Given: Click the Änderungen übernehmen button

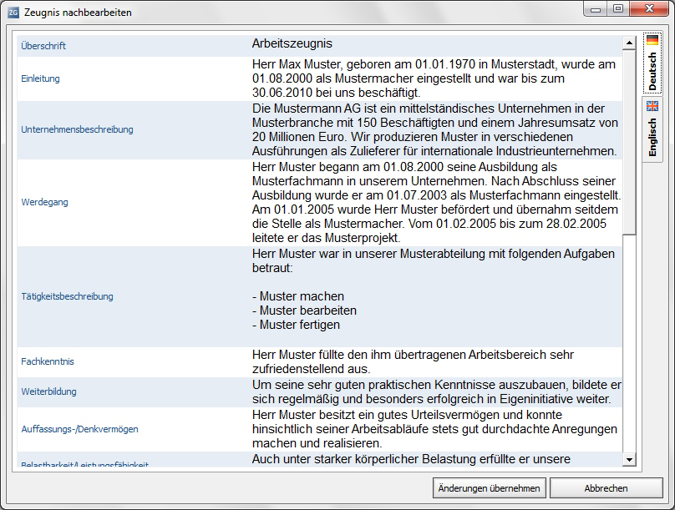Looking at the screenshot, I should click(x=489, y=488).
